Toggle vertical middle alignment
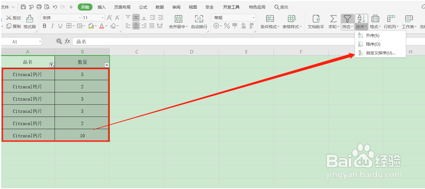425x189 pixels. pyautogui.click(x=136, y=18)
